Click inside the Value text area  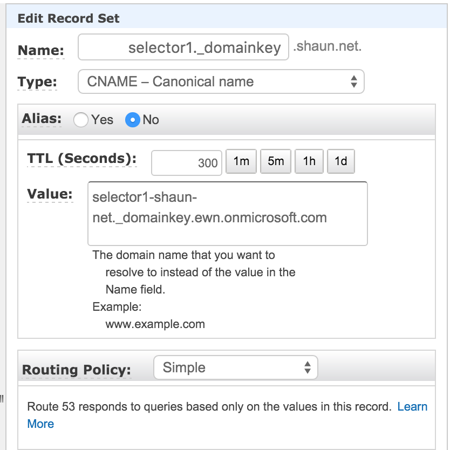click(x=227, y=213)
